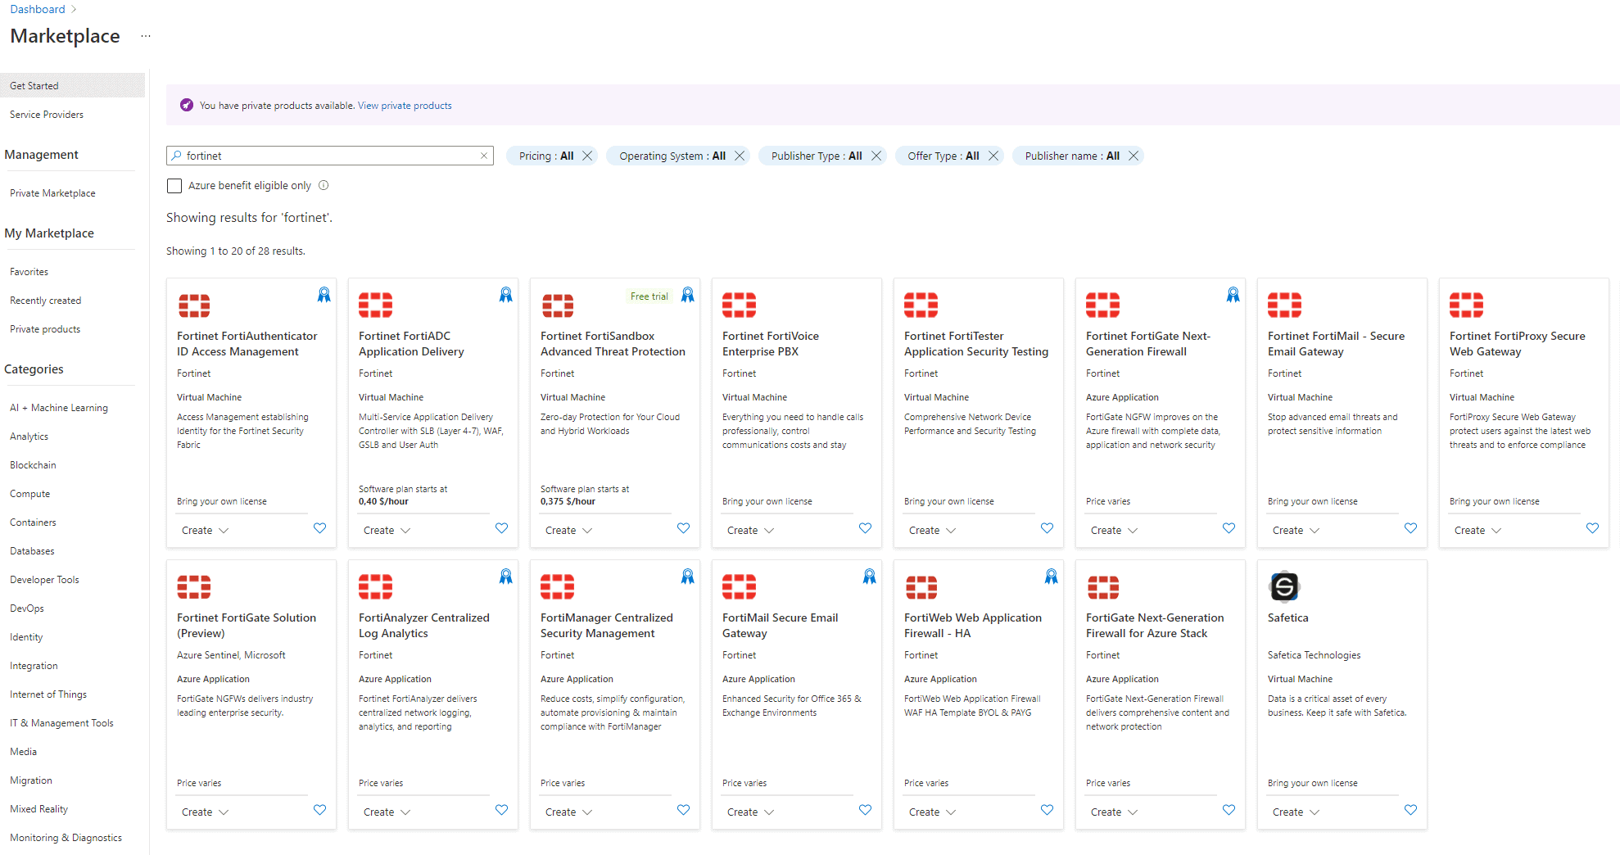Image resolution: width=1620 pixels, height=855 pixels.
Task: Click the FortiSandbox badge icon beside Free trial
Action: point(688,295)
